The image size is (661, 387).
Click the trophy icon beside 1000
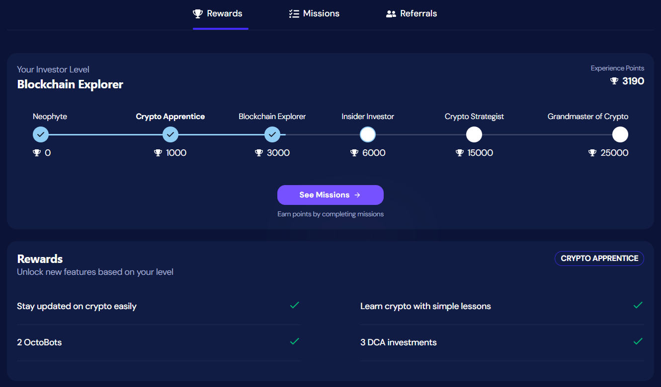[158, 153]
